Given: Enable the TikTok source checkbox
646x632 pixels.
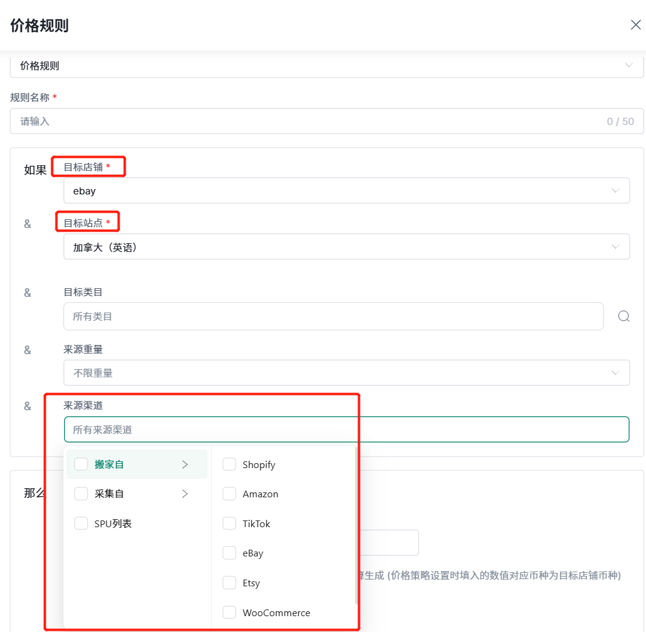Looking at the screenshot, I should click(229, 524).
